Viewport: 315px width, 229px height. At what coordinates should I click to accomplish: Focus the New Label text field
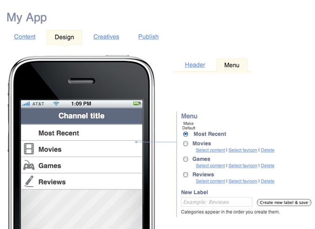coord(216,202)
